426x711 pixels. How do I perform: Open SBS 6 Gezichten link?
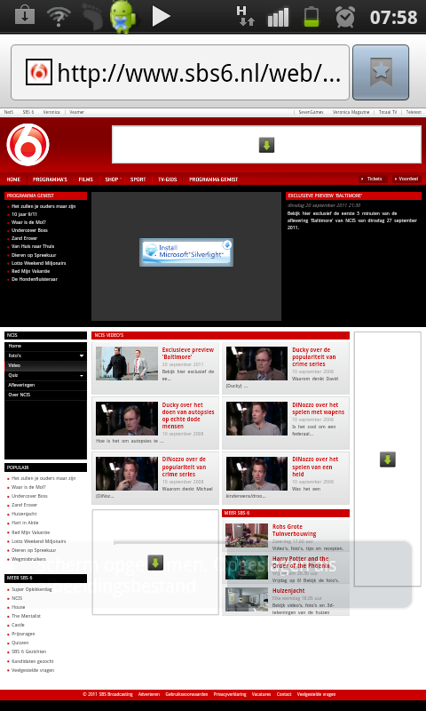coord(28,651)
